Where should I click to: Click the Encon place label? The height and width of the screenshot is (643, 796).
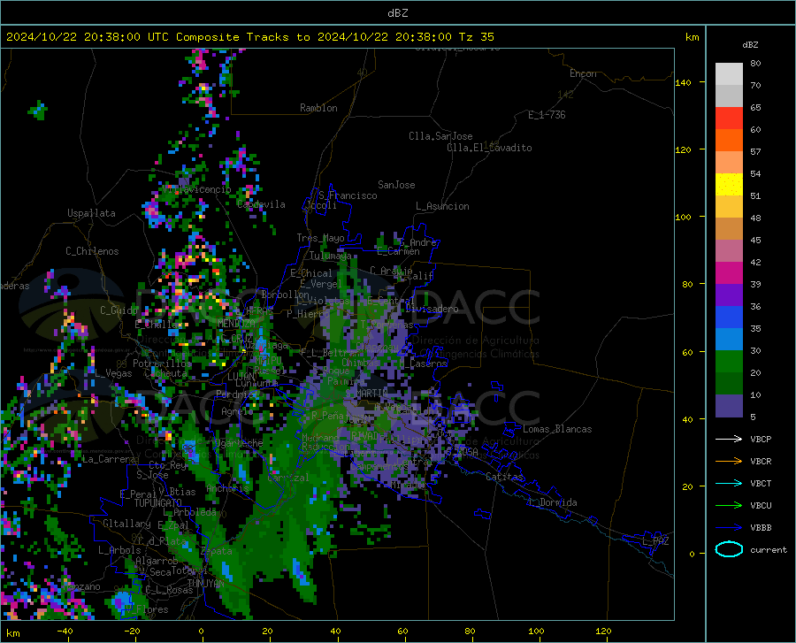pyautogui.click(x=583, y=73)
